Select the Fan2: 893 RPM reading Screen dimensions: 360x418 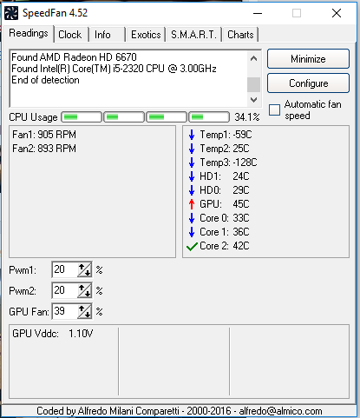(x=44, y=149)
